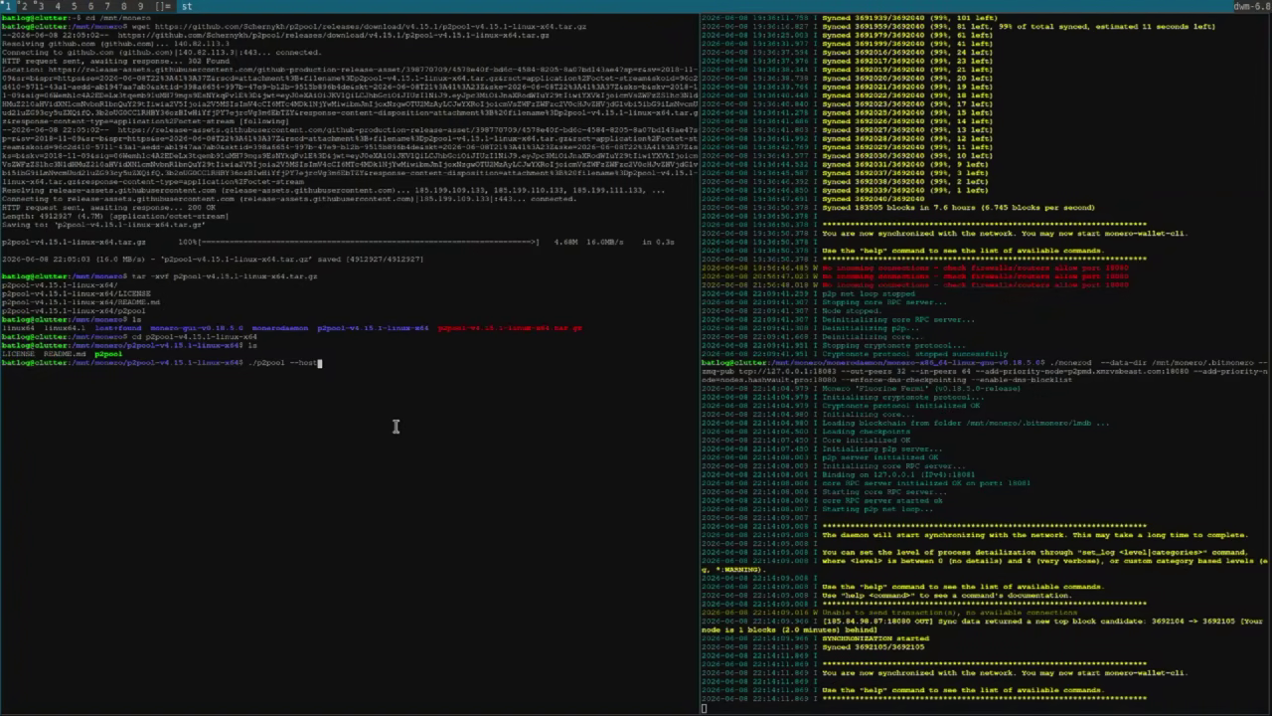This screenshot has width=1272, height=716.
Task: Click monerod input cursor at terminal bottom
Action: pyautogui.click(x=704, y=708)
